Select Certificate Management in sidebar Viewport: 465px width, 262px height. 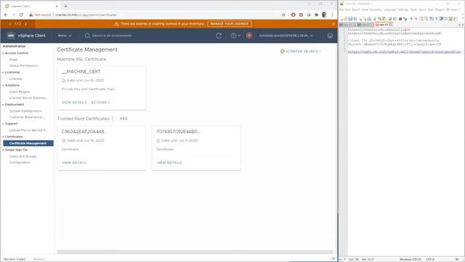(28, 143)
